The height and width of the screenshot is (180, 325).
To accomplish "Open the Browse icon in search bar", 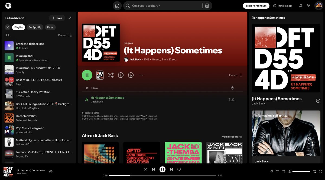I will tap(207, 6).
